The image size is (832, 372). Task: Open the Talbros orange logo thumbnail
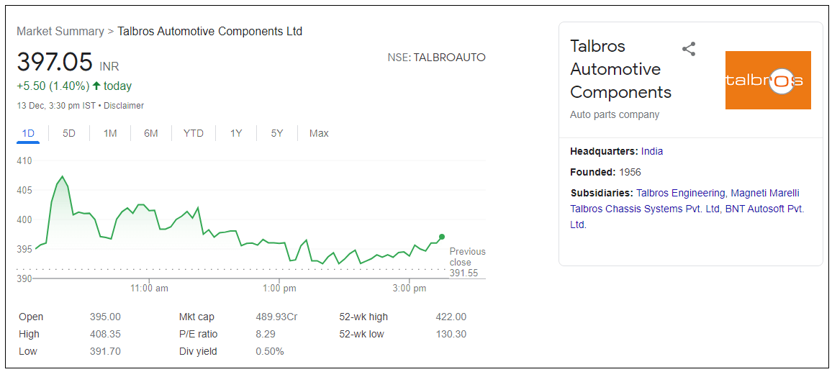(x=768, y=80)
